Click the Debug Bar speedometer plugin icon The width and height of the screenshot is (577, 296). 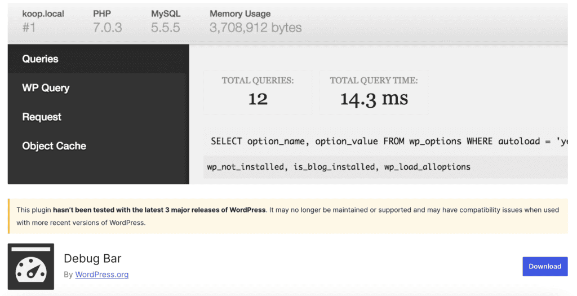point(31,266)
